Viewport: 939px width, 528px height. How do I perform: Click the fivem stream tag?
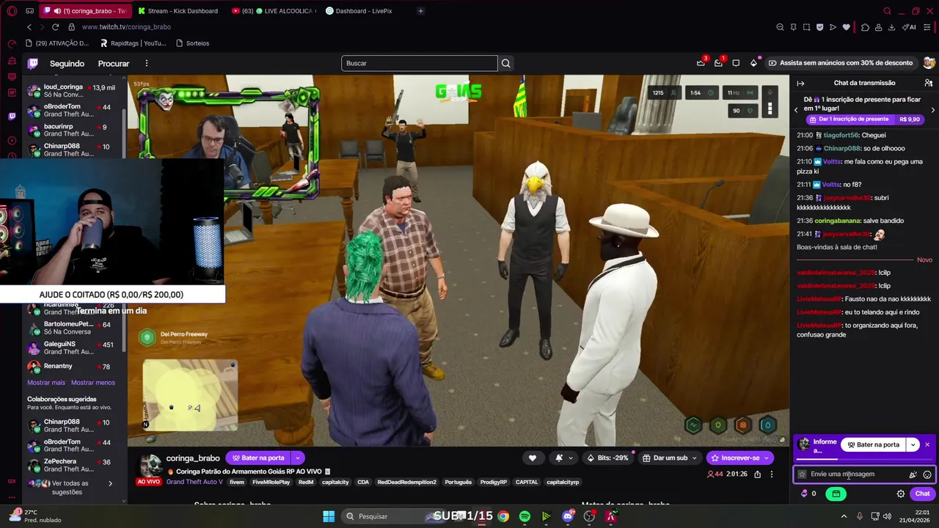pos(237,482)
